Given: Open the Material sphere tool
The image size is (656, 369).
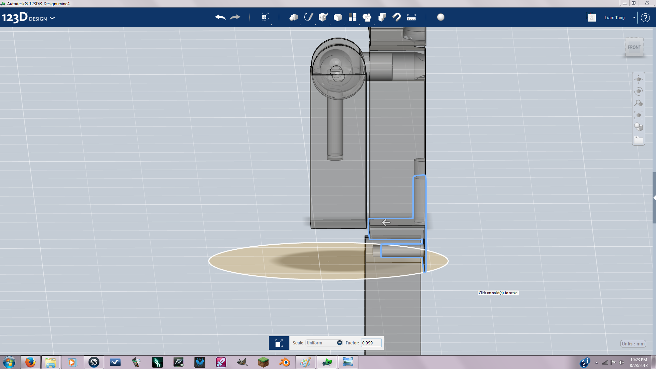Looking at the screenshot, I should tap(441, 17).
